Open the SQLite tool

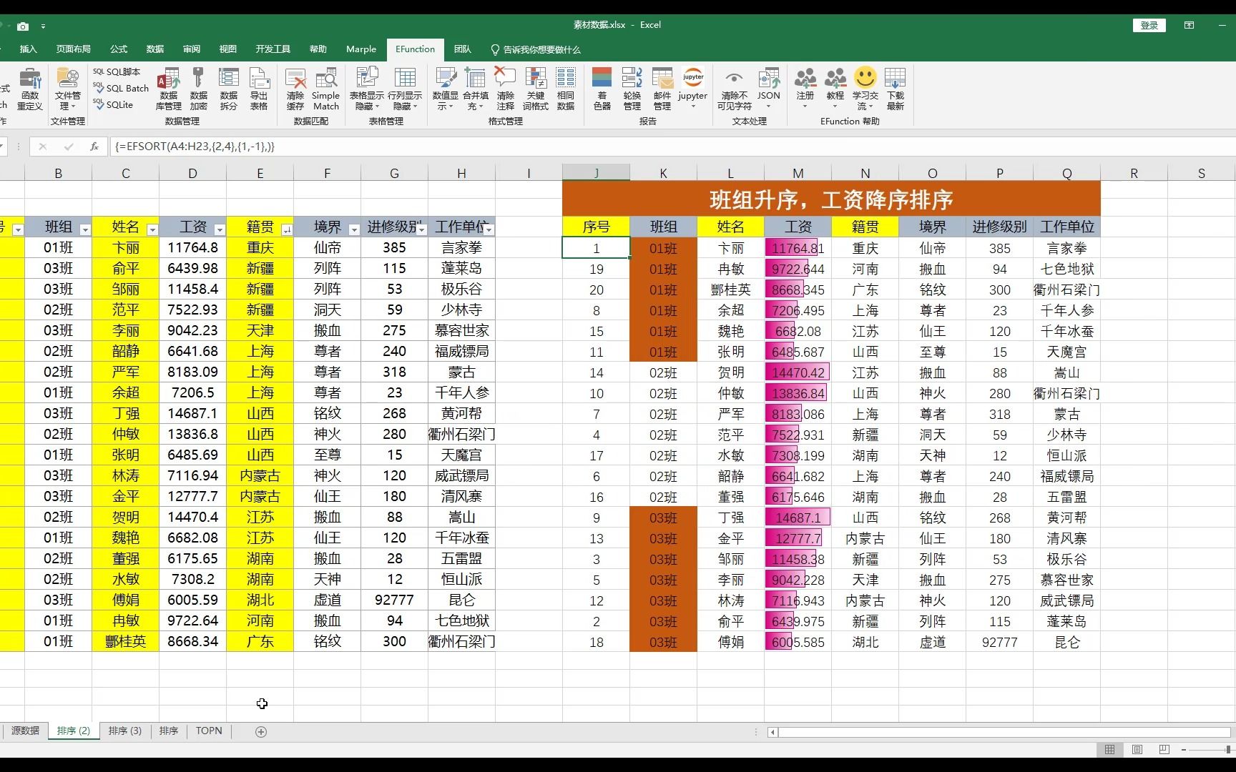(x=113, y=104)
